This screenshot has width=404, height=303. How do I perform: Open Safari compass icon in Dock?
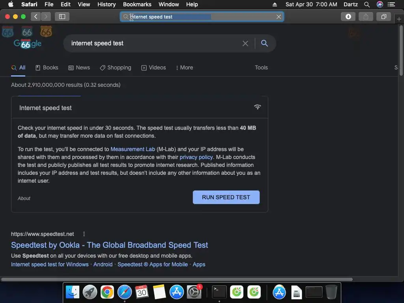[x=124, y=292]
